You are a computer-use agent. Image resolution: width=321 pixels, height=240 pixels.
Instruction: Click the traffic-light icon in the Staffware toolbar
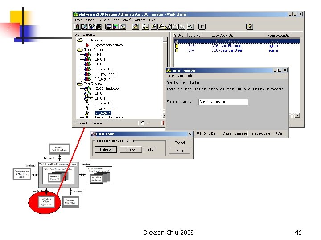[77, 27]
